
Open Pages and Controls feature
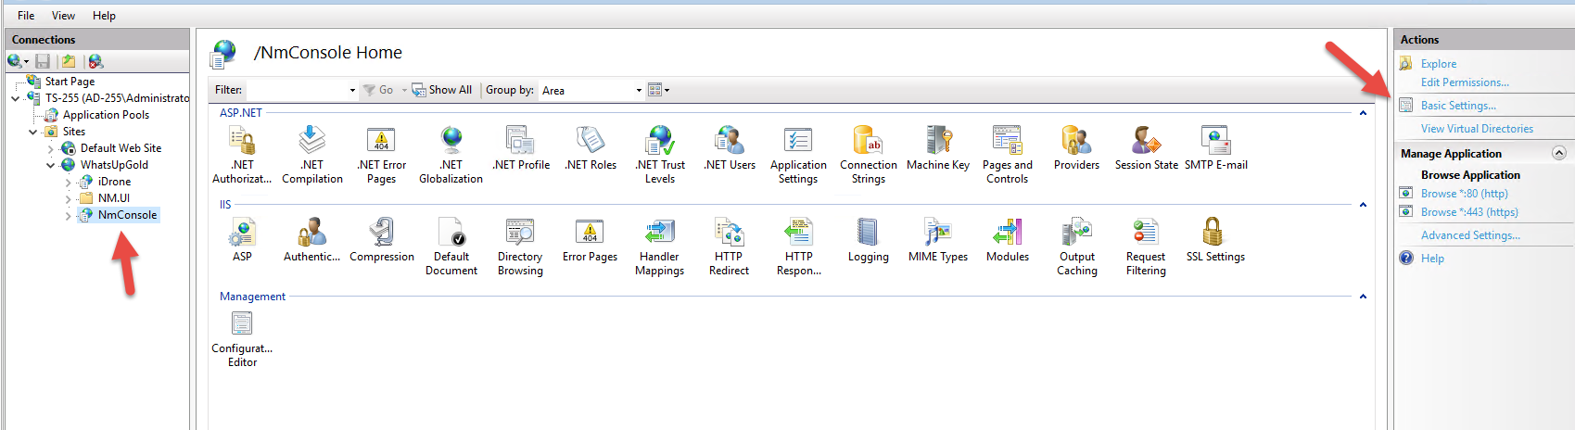coord(1008,155)
